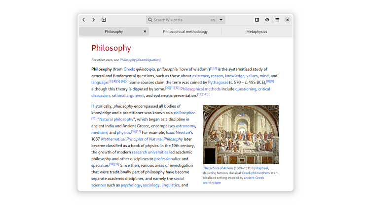Switch to Philosophical methodology tab
This screenshot has height=208, width=371.
click(x=185, y=31)
